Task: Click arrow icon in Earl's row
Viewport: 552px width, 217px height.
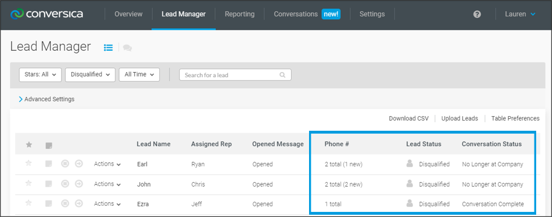Action: click(79, 163)
